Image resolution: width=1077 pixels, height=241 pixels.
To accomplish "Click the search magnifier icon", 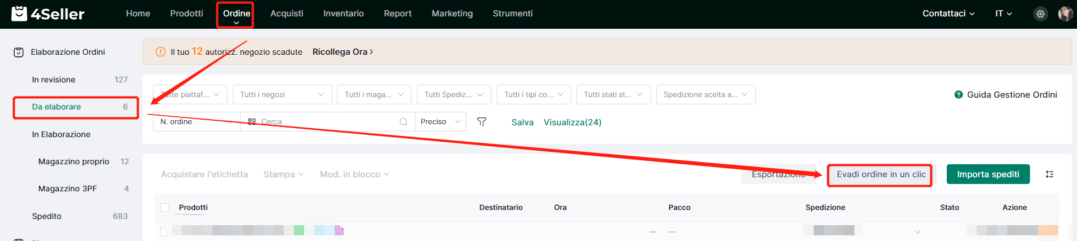I will click(x=403, y=122).
